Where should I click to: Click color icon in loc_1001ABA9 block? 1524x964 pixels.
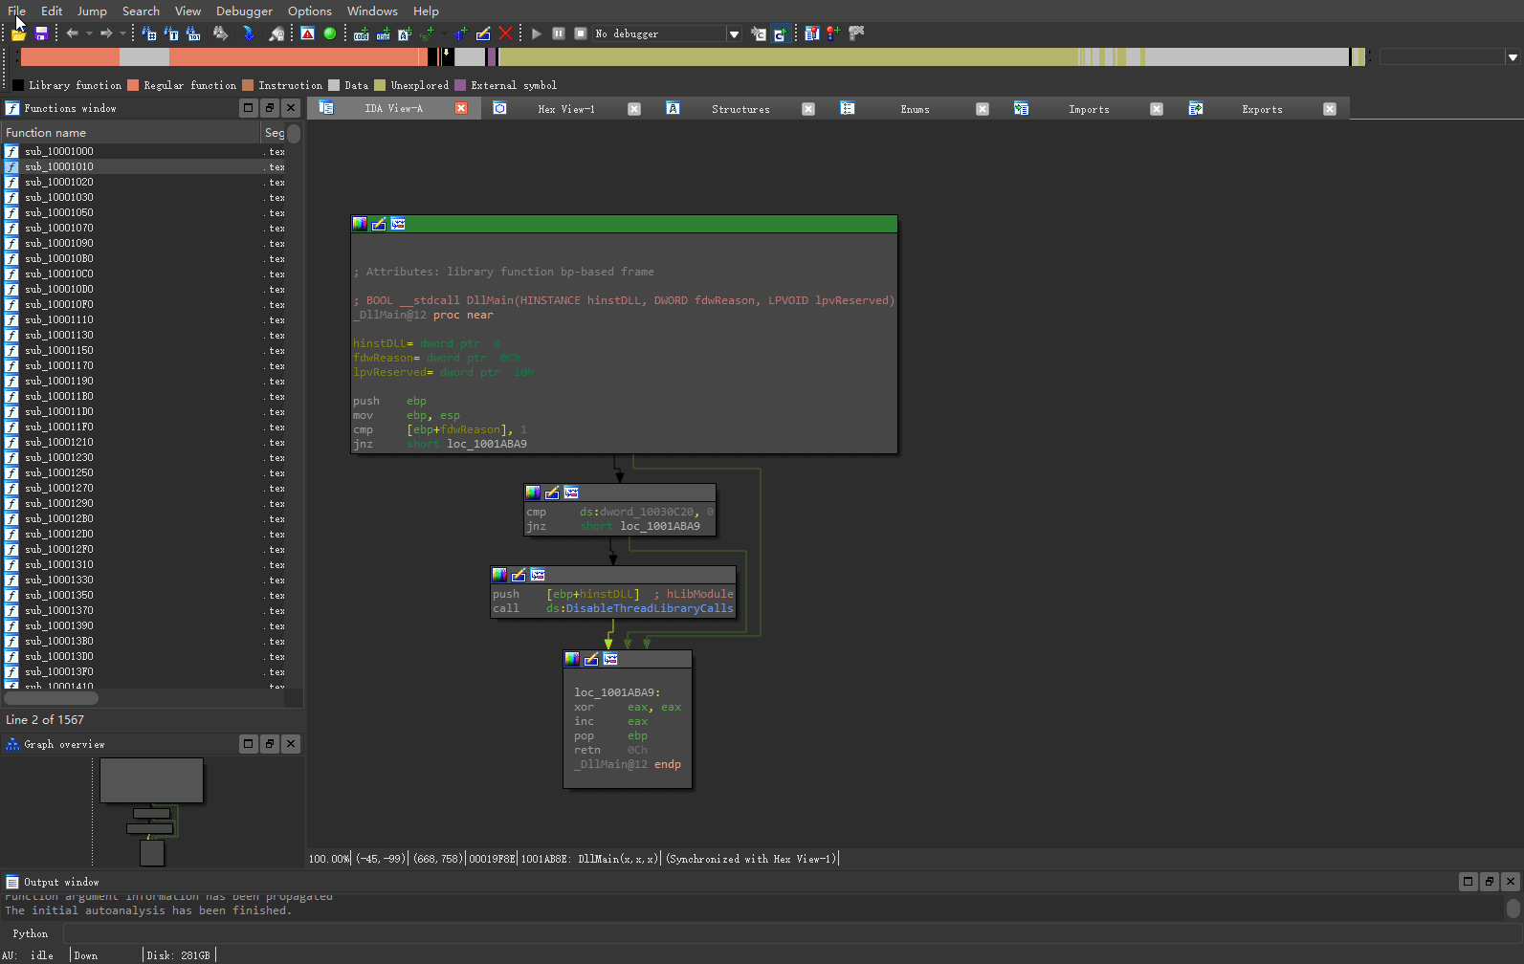click(x=572, y=659)
